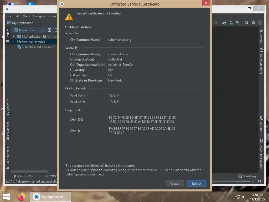
Task: Expand the External Libraries node
Action: pyautogui.click(x=13, y=42)
